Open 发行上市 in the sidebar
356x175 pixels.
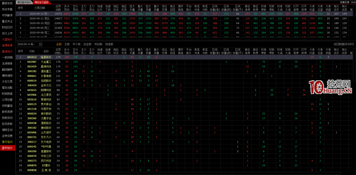[8, 33]
